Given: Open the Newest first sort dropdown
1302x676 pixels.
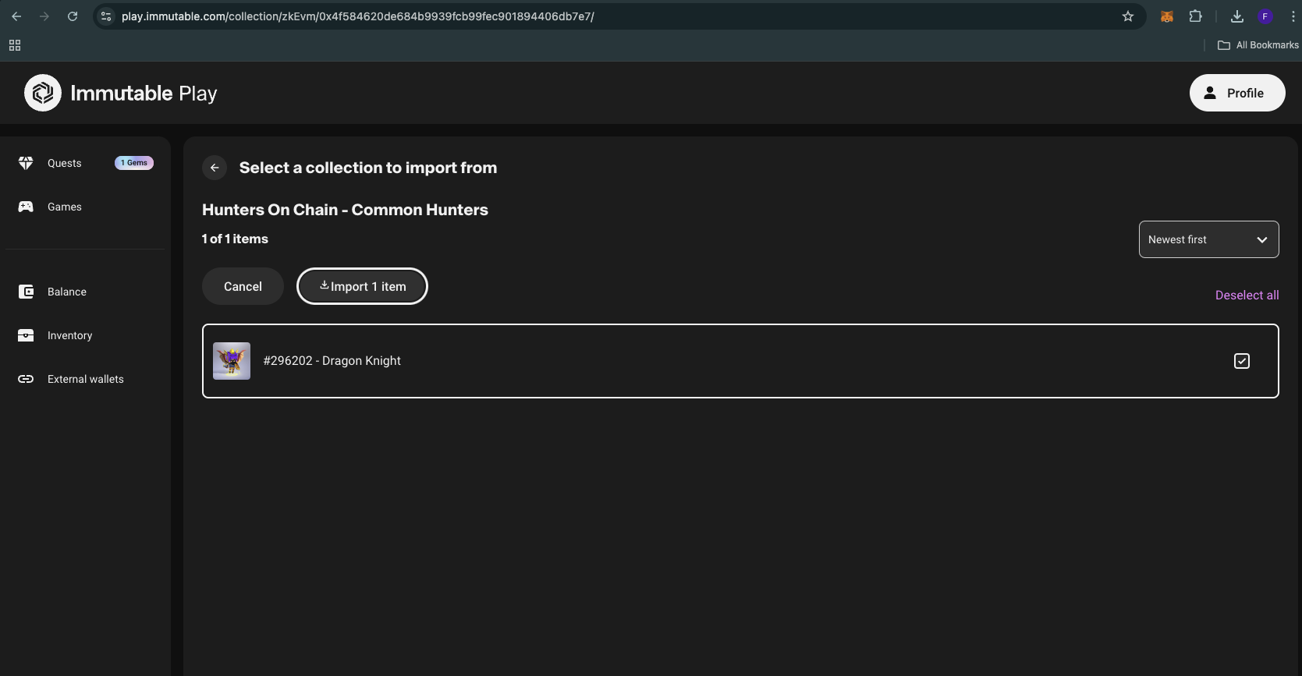Looking at the screenshot, I should tap(1208, 239).
